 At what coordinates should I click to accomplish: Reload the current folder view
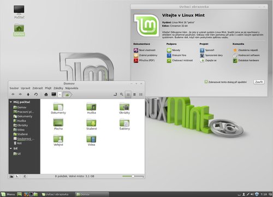click(36, 94)
